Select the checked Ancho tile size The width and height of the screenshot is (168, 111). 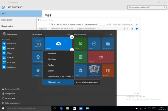[x=58, y=65]
